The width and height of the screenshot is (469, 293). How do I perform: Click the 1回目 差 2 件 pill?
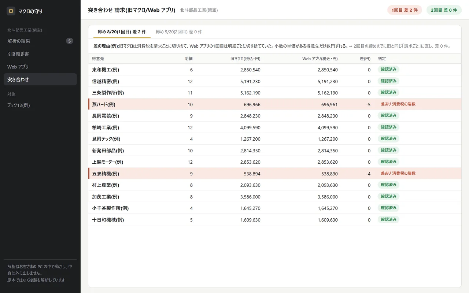click(x=405, y=10)
